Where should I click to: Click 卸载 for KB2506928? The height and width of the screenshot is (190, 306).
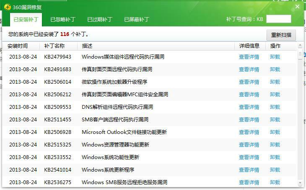275,132
